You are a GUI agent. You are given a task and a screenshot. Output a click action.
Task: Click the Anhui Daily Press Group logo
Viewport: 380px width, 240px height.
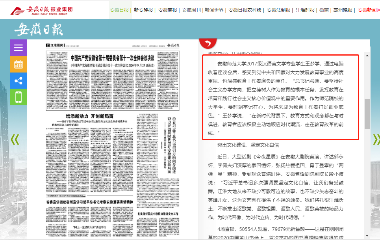coord(41,10)
